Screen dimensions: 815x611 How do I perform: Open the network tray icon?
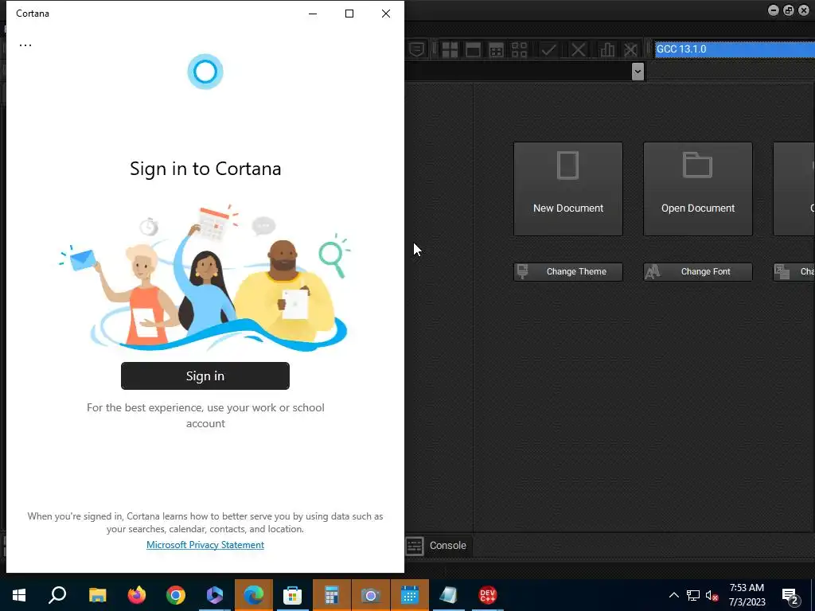click(x=693, y=595)
